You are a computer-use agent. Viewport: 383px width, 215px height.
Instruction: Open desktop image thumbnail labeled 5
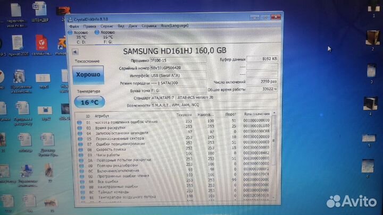pyautogui.click(x=369, y=140)
